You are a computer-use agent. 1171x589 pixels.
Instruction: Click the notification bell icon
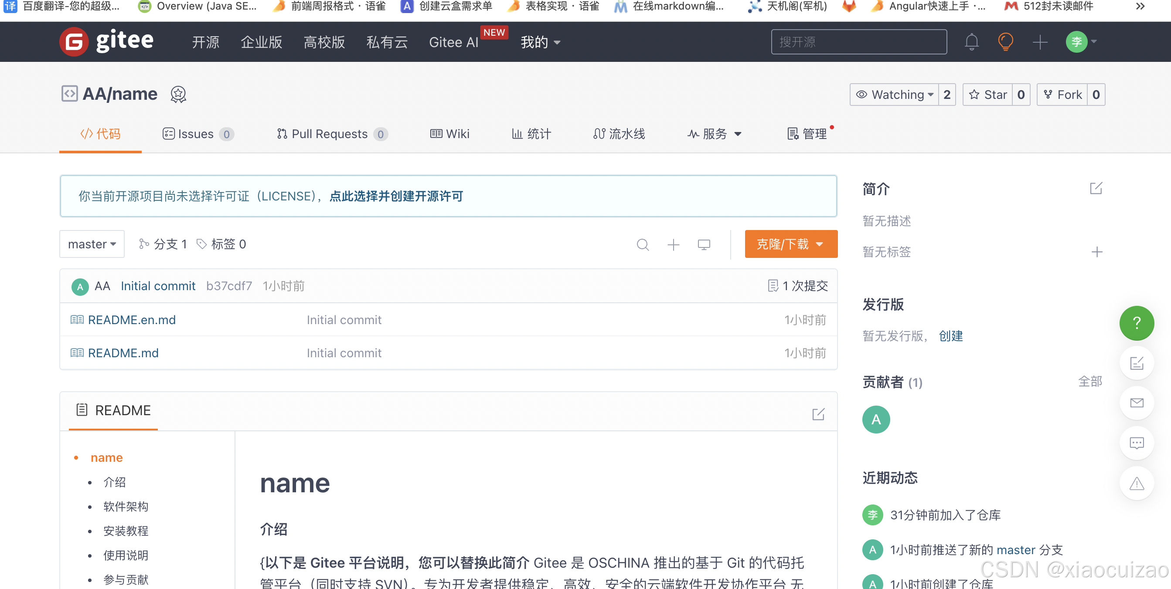(971, 42)
